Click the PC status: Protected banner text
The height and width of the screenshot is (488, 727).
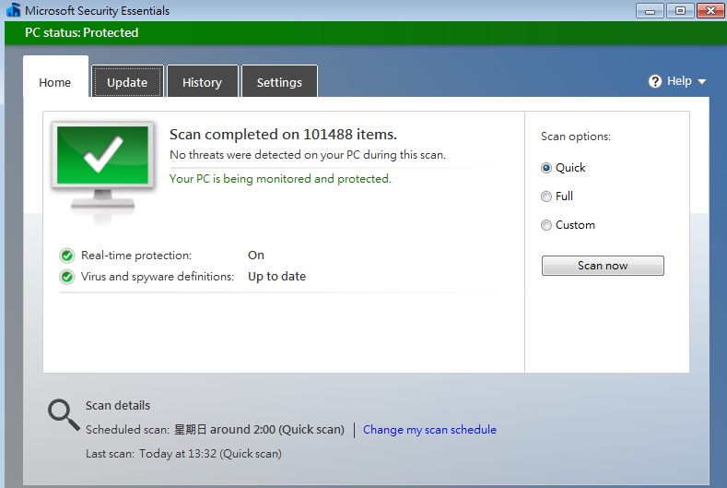tap(82, 32)
